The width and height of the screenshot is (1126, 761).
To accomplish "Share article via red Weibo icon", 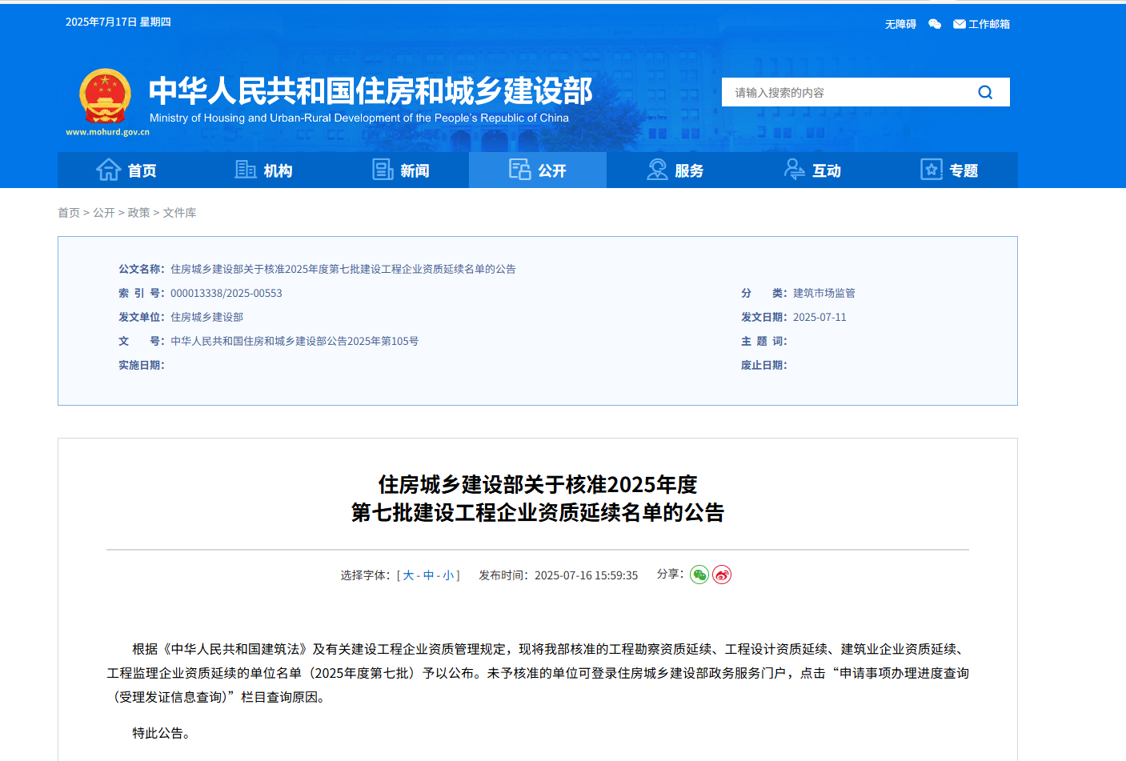I will (x=722, y=575).
